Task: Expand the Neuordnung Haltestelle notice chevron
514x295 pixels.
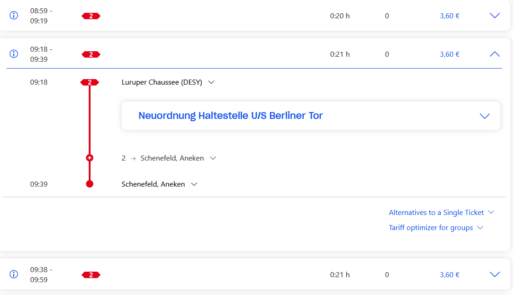Action: click(x=485, y=116)
